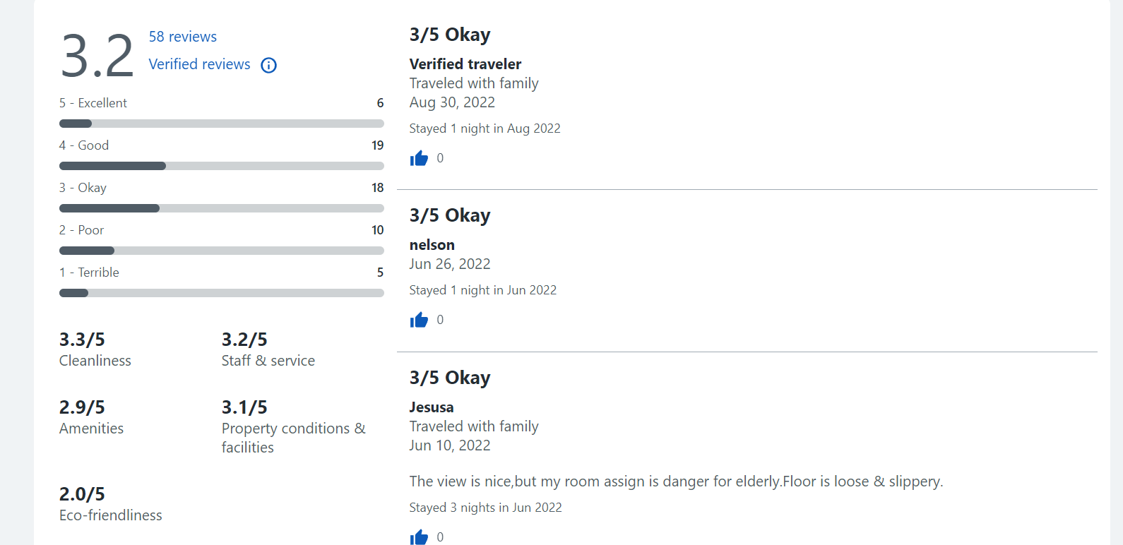Click the 4 - Good rating bar
This screenshot has width=1123, height=545.
[x=221, y=166]
